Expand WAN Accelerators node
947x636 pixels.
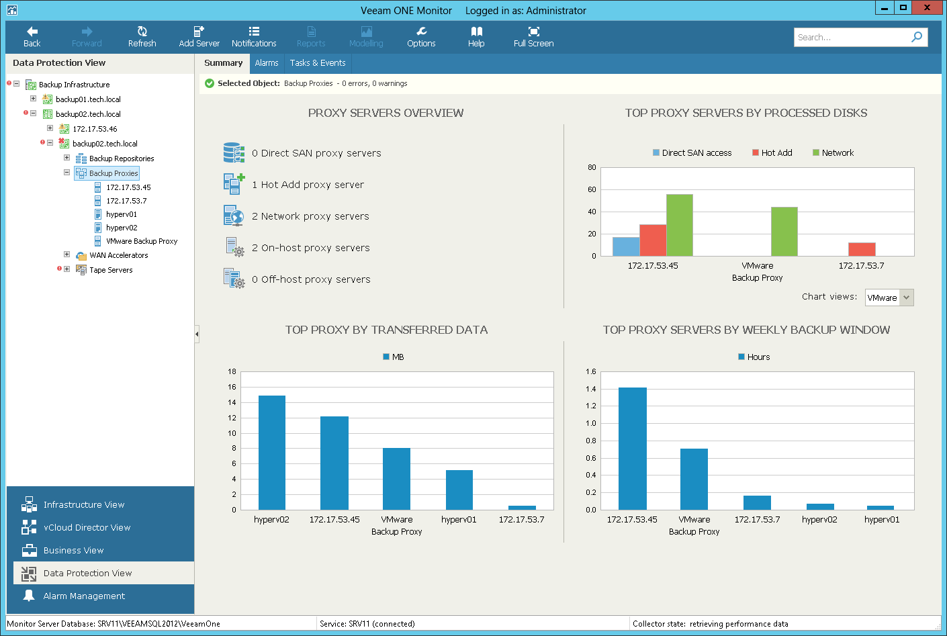66,255
